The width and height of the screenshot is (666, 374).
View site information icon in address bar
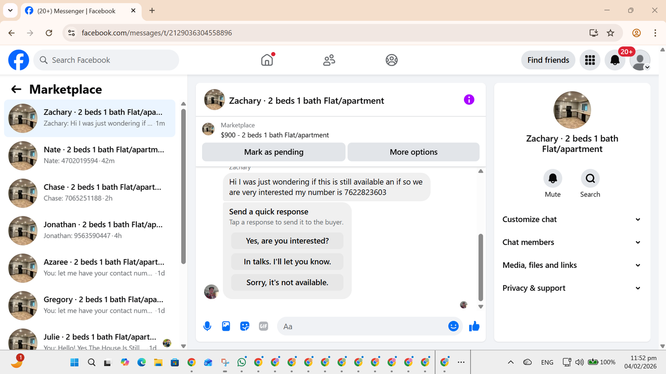click(x=72, y=33)
